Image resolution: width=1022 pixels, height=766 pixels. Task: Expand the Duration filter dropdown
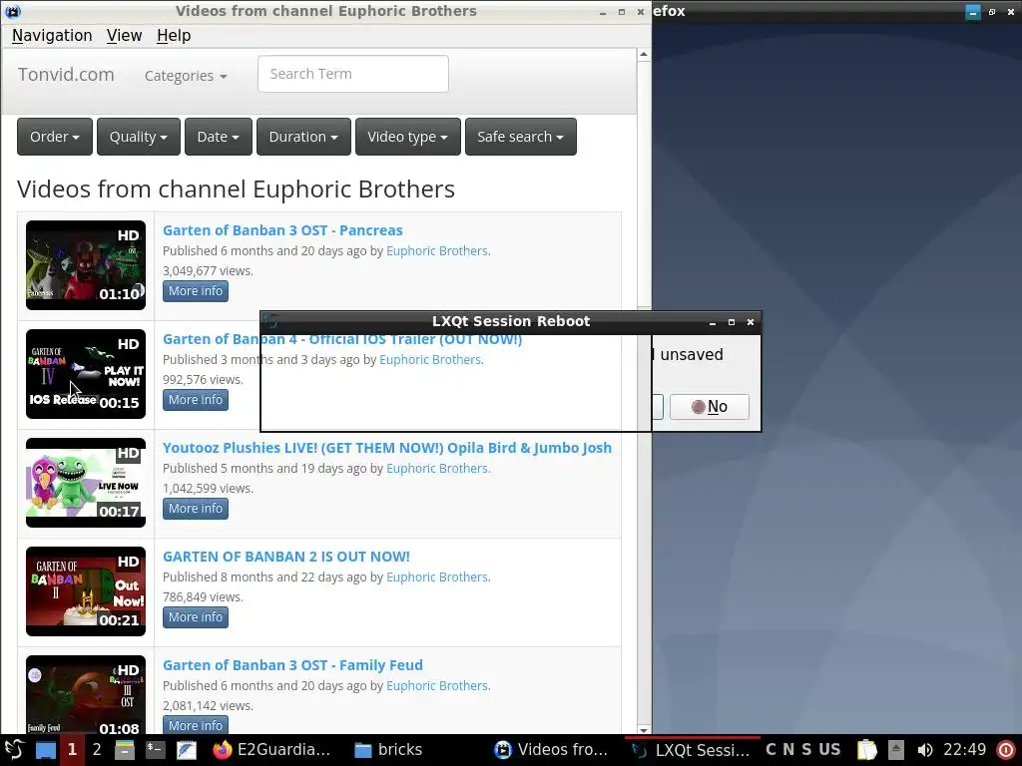(x=303, y=137)
